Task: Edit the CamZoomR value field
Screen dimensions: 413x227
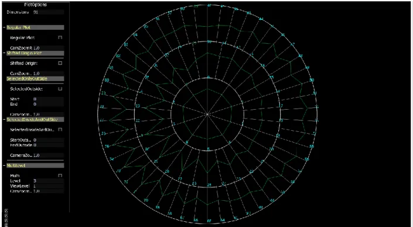Action: pyautogui.click(x=49, y=48)
